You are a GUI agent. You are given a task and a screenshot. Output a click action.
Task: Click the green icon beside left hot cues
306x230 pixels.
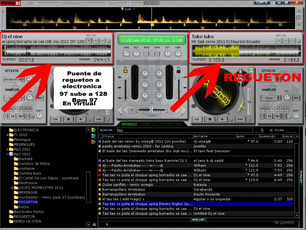point(109,41)
